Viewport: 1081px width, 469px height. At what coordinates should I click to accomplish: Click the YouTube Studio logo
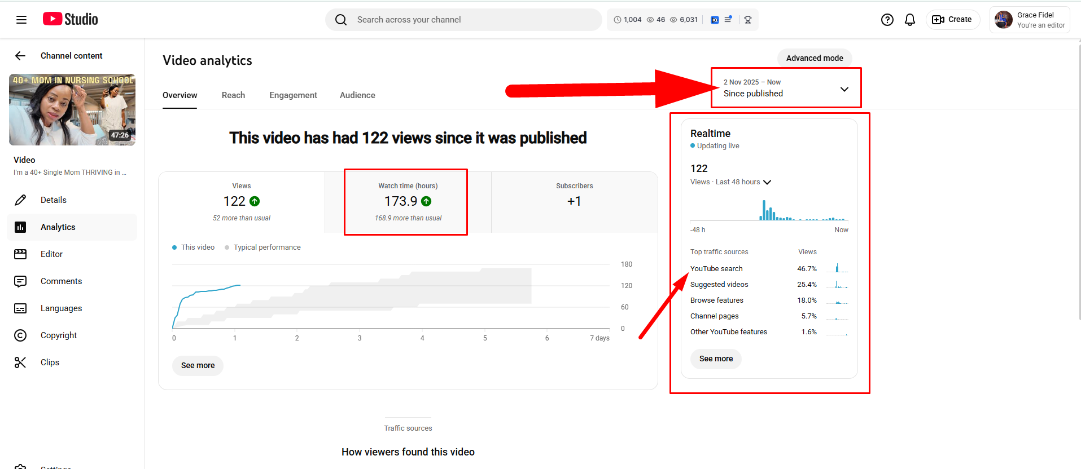click(x=71, y=19)
